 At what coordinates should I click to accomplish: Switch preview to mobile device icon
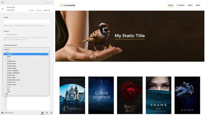(51, 113)
